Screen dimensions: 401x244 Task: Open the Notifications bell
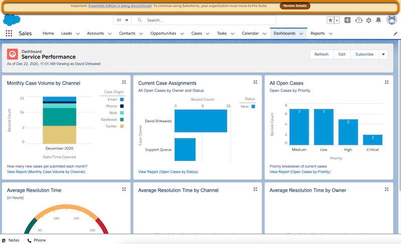click(x=378, y=20)
